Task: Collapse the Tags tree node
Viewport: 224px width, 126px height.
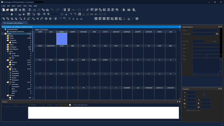Action: 6,67
